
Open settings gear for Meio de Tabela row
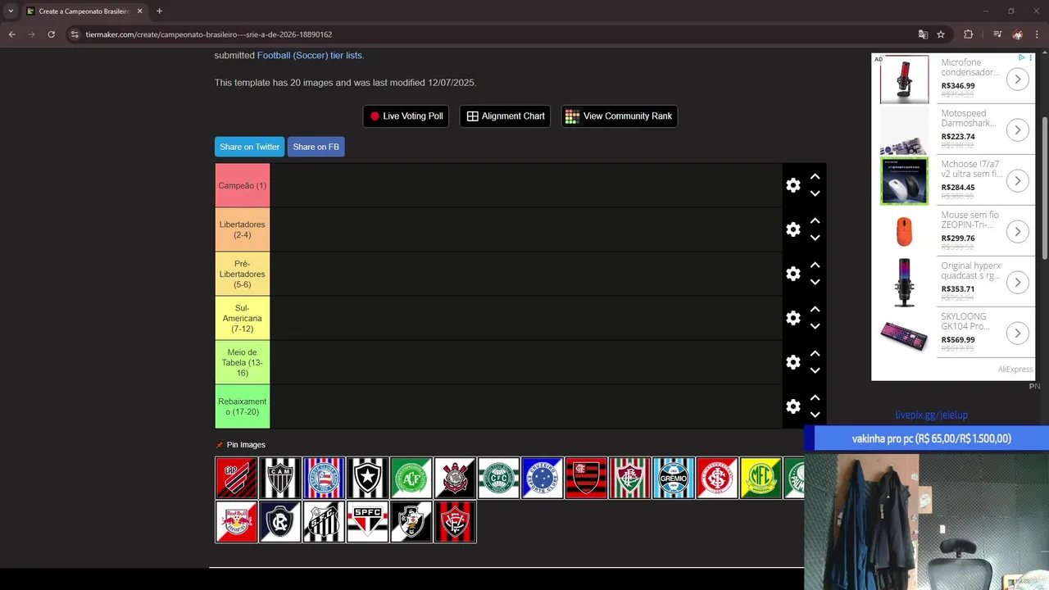793,362
